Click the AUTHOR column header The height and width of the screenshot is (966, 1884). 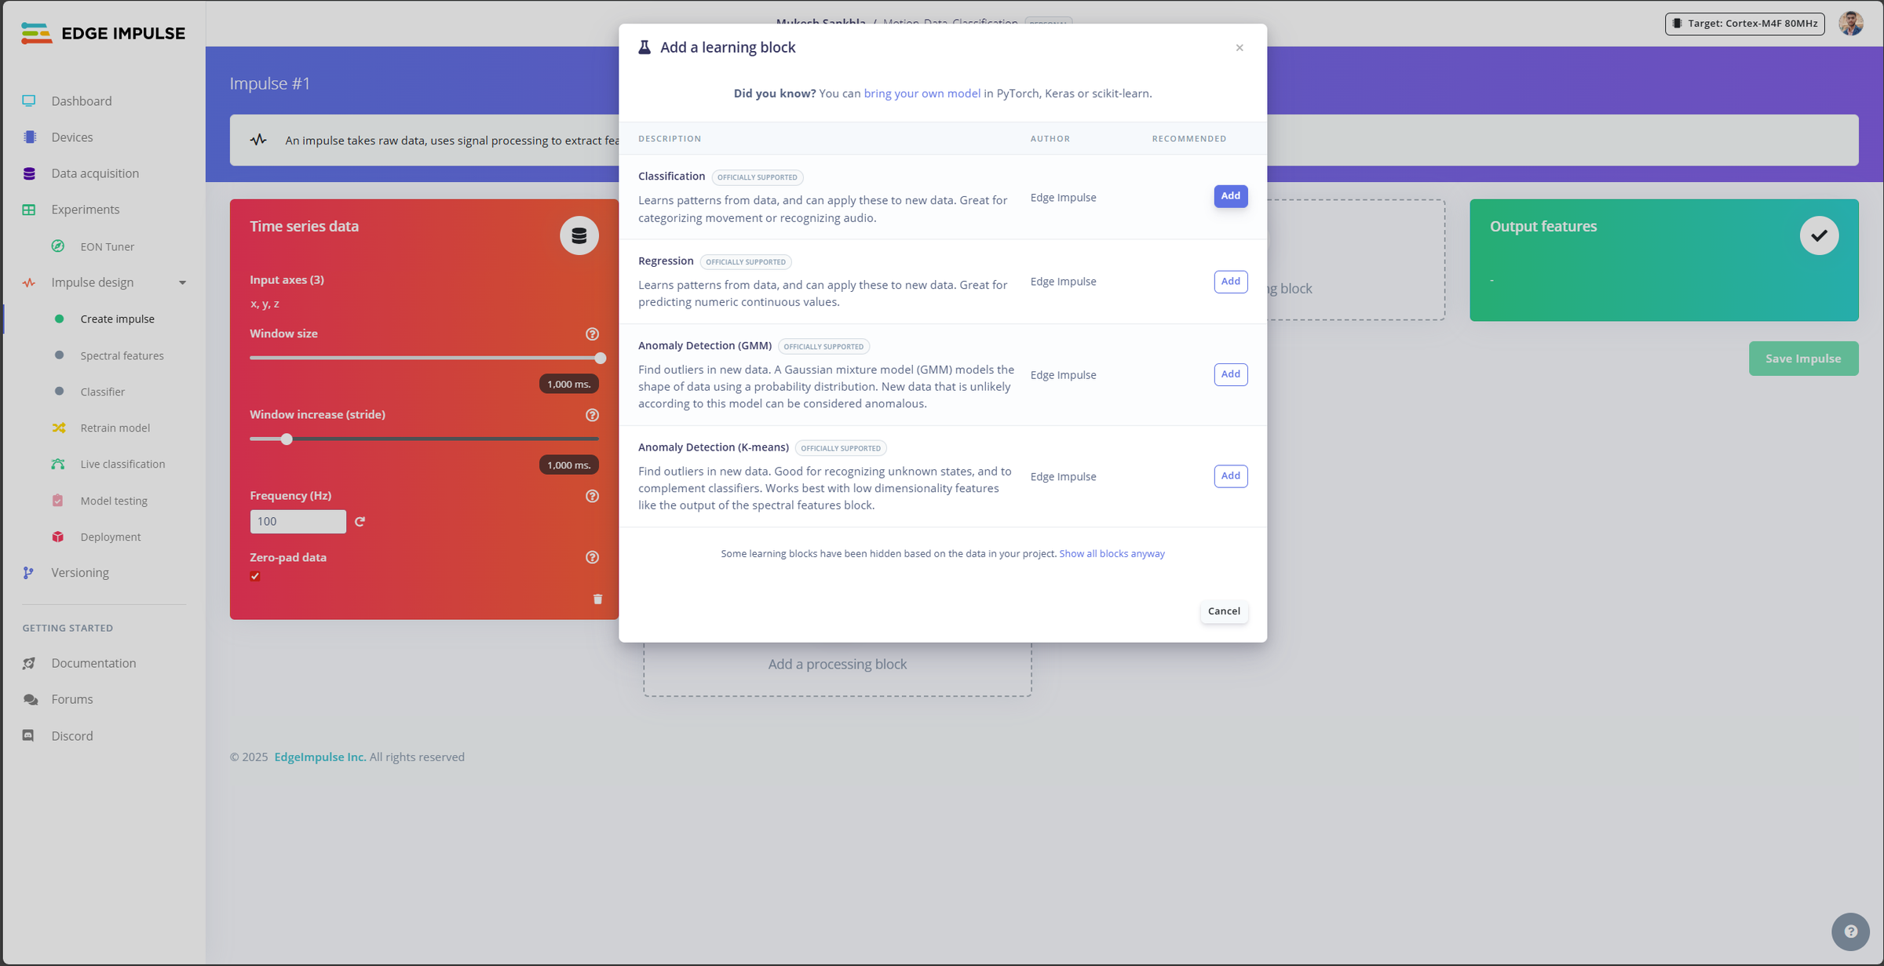pos(1050,138)
